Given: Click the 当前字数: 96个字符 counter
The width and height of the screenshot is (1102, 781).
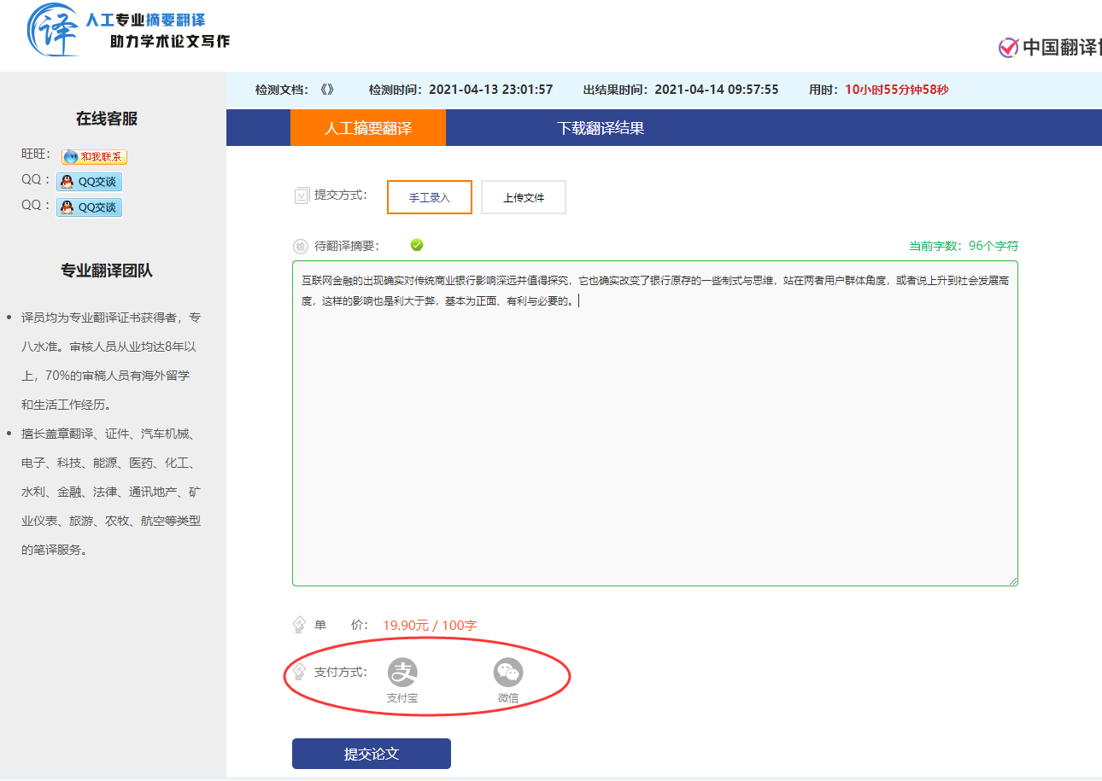Looking at the screenshot, I should [964, 246].
